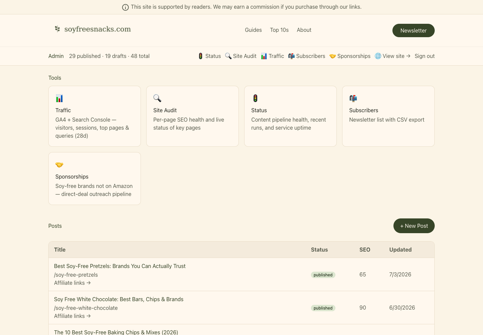
Task: Click the globe icon beside View site
Action: (x=378, y=56)
